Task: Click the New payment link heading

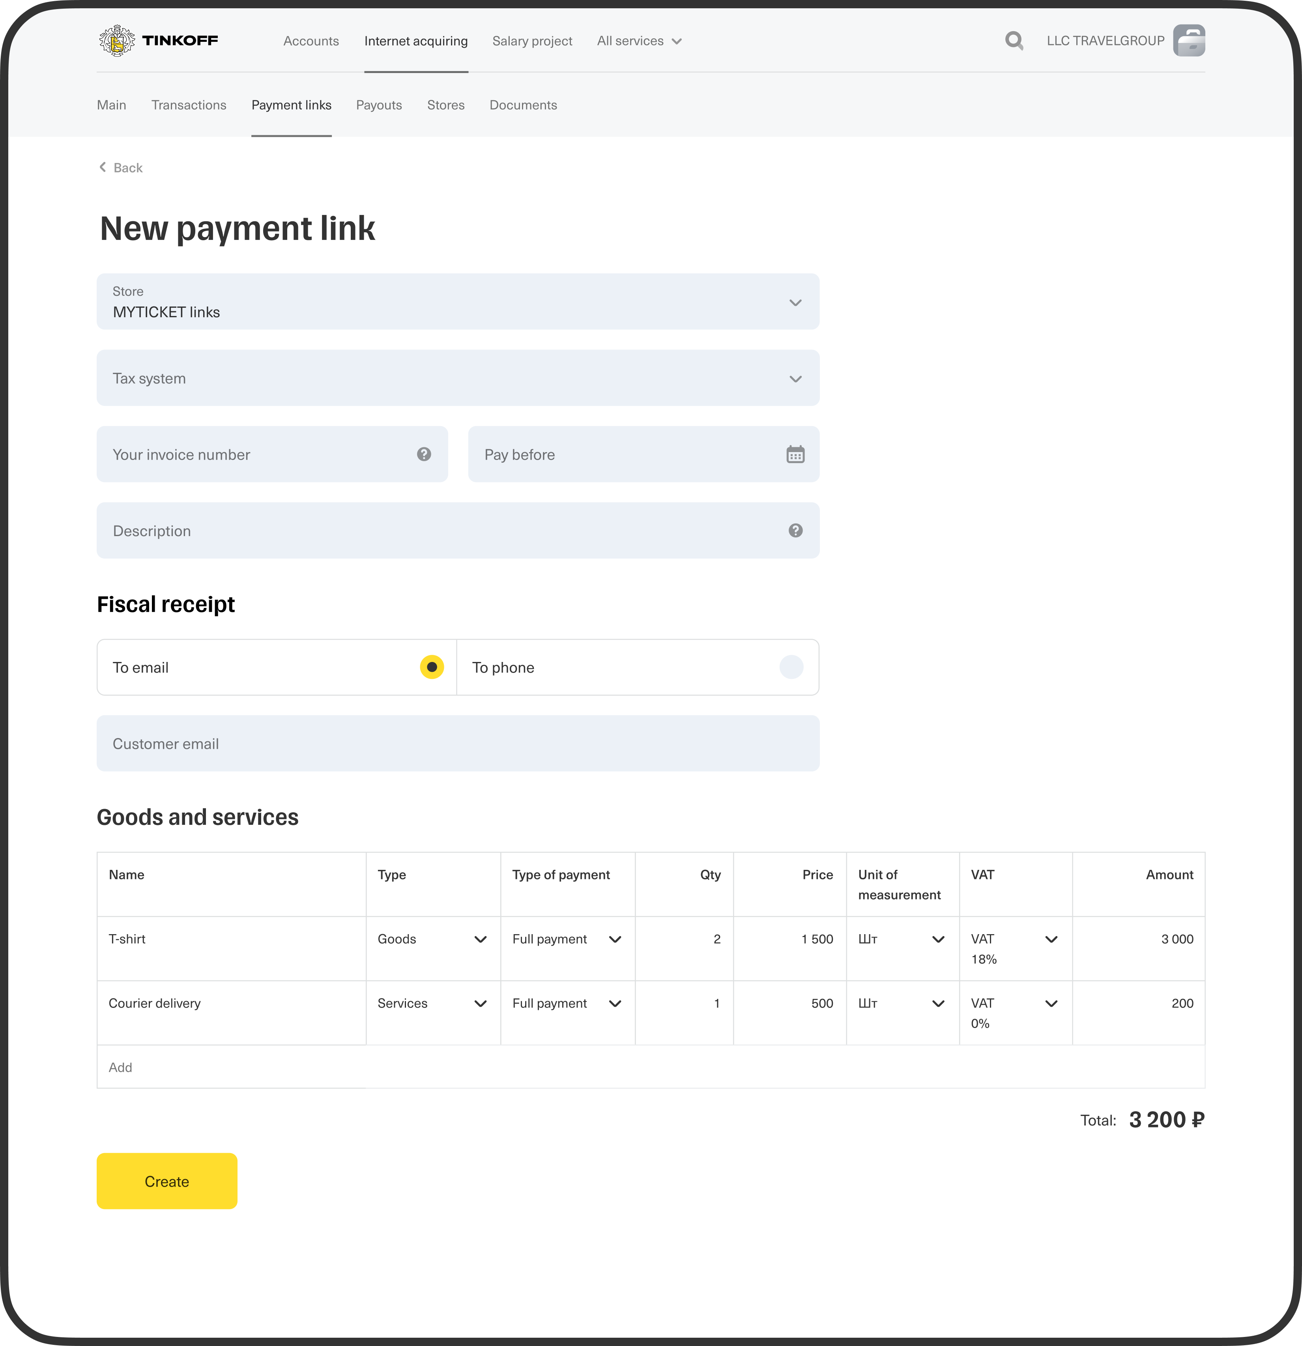Action: (237, 228)
